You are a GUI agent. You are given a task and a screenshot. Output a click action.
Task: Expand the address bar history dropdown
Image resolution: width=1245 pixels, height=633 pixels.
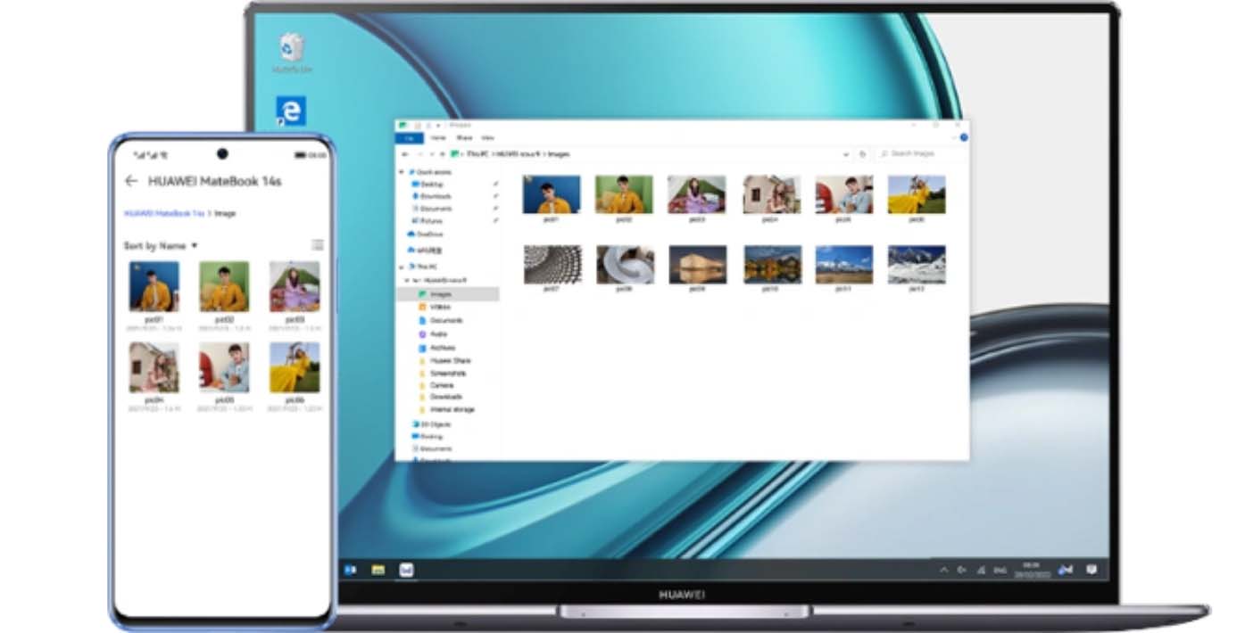click(x=846, y=154)
